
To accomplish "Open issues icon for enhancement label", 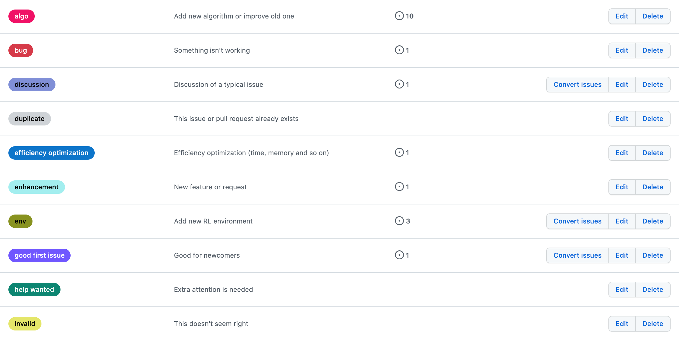I will pyautogui.click(x=399, y=187).
